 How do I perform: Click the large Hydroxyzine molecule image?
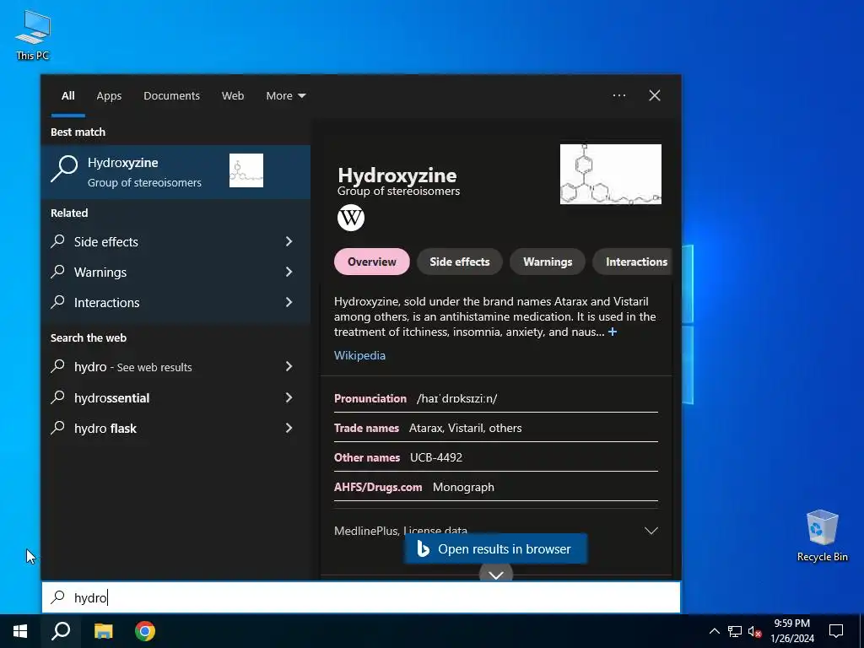611,174
